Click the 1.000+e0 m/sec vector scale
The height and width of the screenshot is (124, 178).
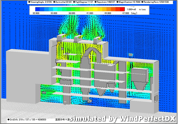(x=136, y=9)
